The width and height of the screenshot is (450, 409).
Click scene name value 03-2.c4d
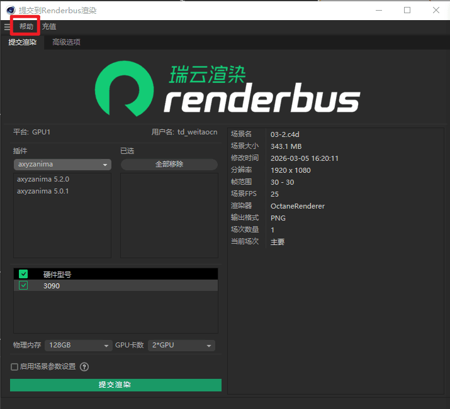click(x=284, y=134)
